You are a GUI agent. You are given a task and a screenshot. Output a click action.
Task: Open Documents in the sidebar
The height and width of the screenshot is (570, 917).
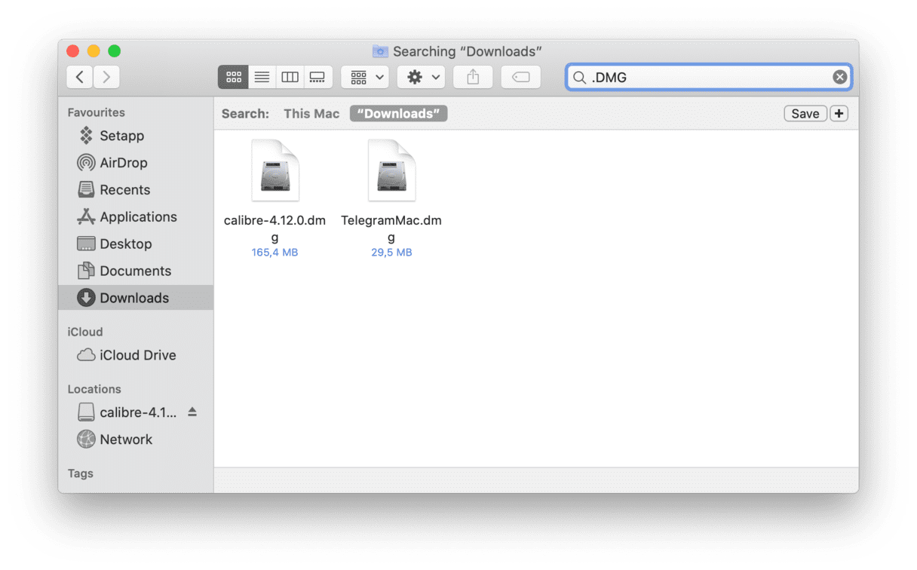click(136, 271)
